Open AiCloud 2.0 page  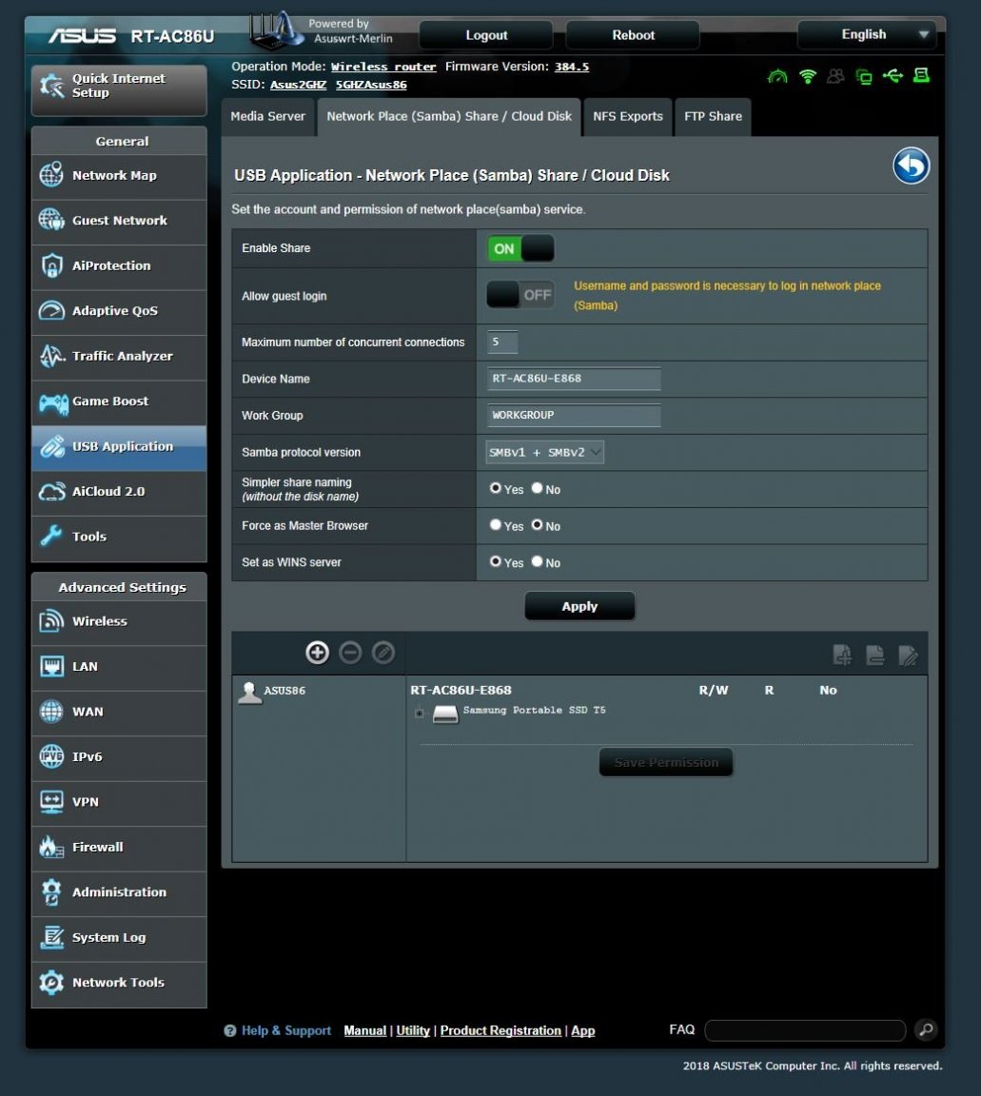pos(119,492)
